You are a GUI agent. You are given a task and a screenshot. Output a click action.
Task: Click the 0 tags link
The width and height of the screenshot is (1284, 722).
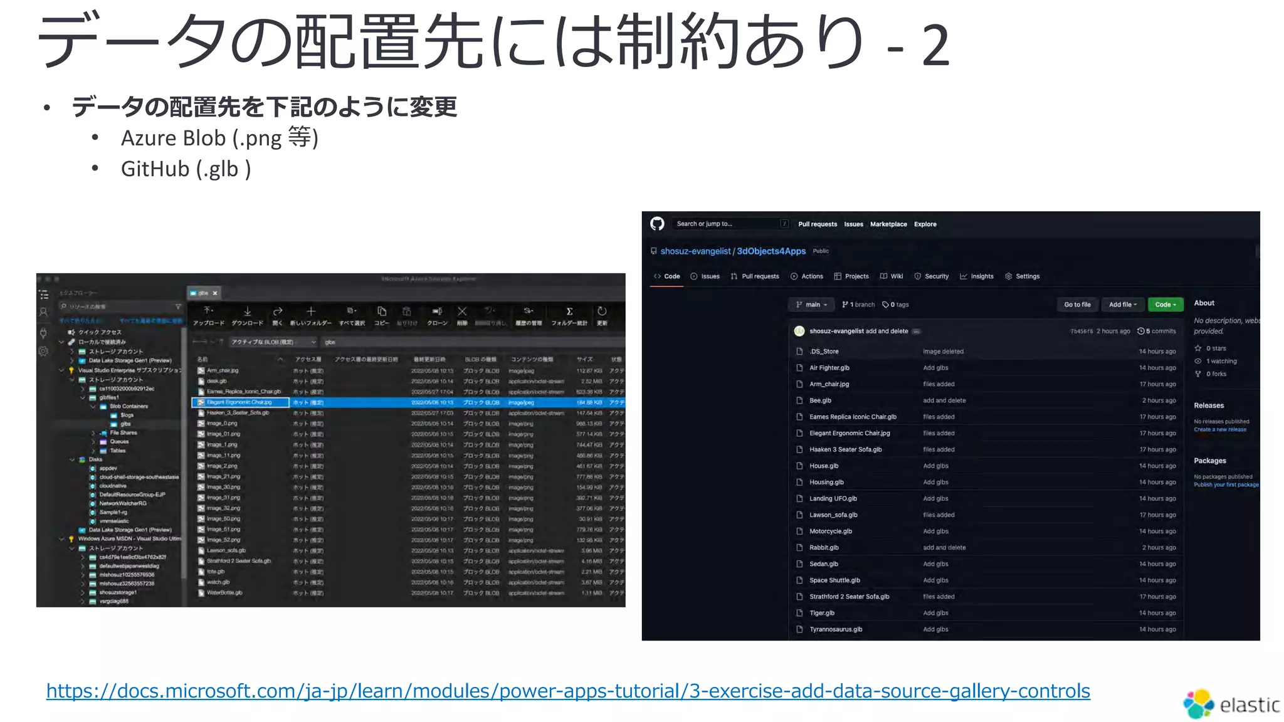895,305
